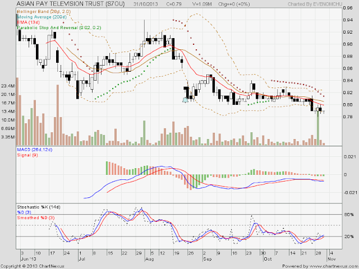Click the 0.82 price axis label
The height and width of the screenshot is (269, 359).
[x=348, y=92]
